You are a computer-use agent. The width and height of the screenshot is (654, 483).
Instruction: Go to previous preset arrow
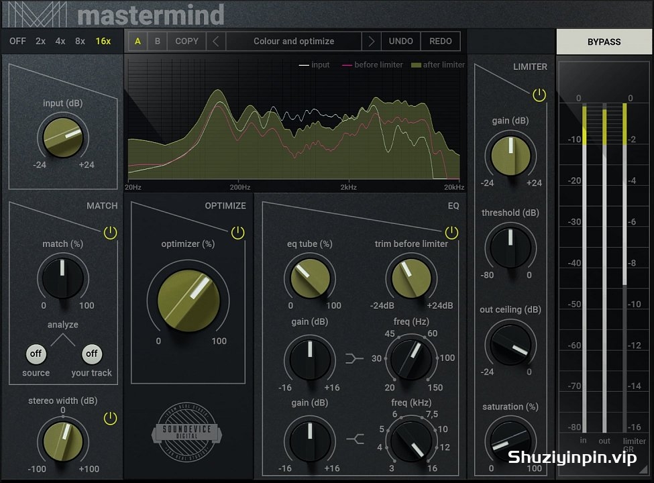tap(215, 42)
